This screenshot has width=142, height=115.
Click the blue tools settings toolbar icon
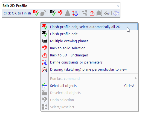[x=116, y=13]
